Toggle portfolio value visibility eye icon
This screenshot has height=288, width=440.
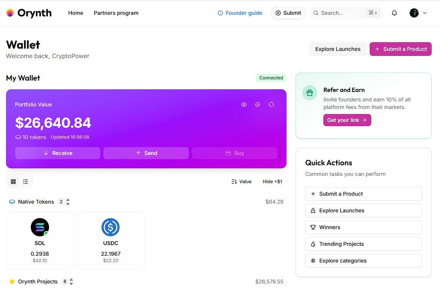(244, 104)
